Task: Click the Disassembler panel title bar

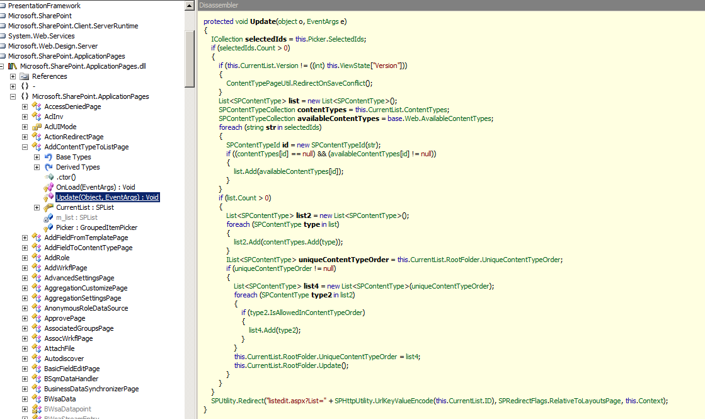Action: pos(450,6)
